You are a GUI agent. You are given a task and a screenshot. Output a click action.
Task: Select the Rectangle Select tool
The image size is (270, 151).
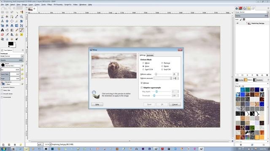tap(3, 12)
